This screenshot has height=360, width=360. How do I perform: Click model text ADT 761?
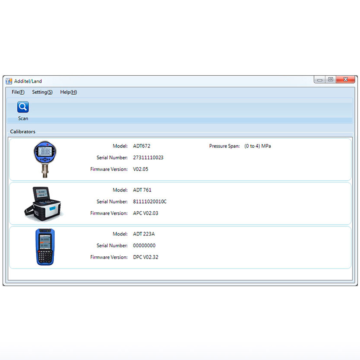pos(142,190)
